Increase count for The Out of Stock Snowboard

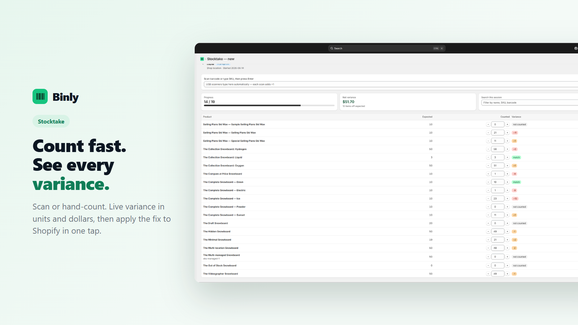click(x=507, y=265)
